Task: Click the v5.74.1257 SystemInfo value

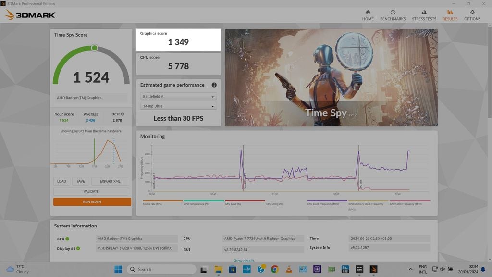Action: (x=389, y=248)
